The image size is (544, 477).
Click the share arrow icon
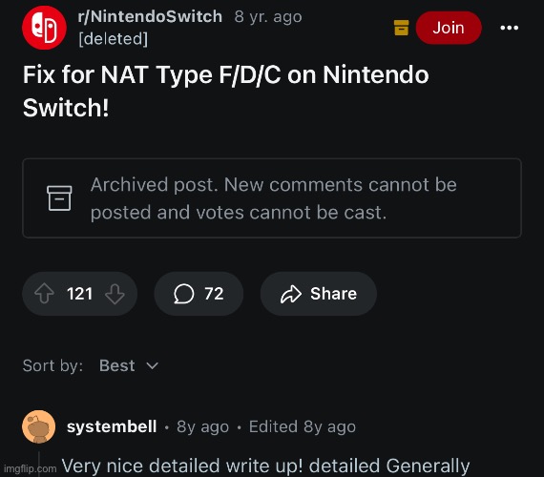291,294
